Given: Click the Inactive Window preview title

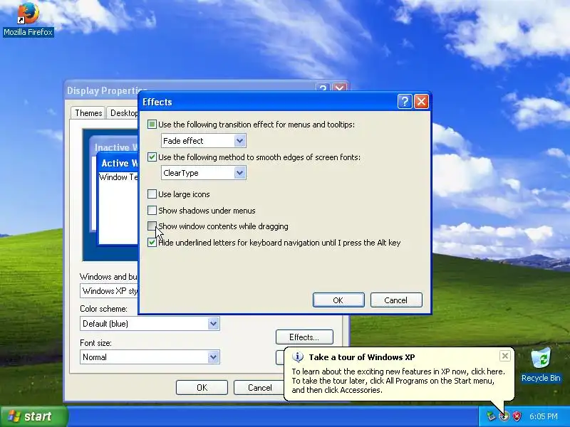Looking at the screenshot, I should coord(116,147).
